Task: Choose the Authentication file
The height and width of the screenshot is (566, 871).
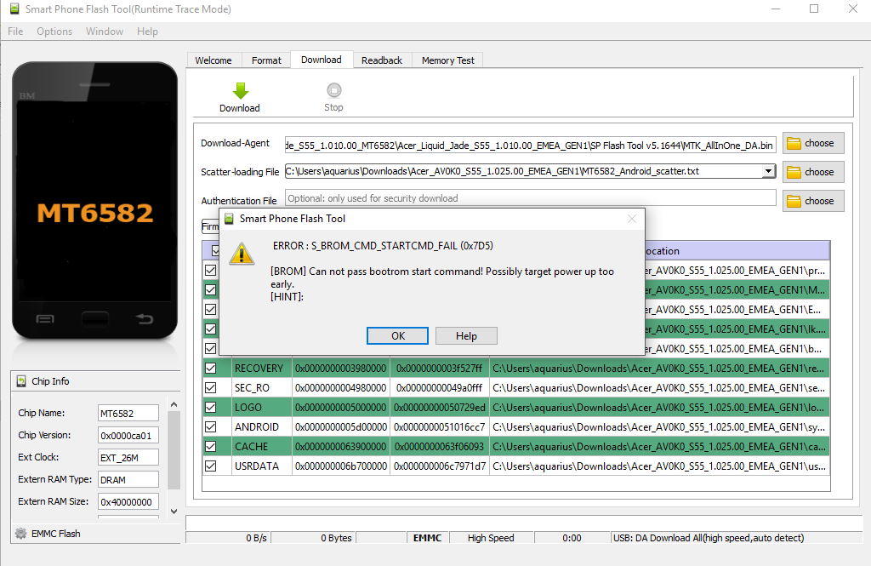Action: click(813, 201)
